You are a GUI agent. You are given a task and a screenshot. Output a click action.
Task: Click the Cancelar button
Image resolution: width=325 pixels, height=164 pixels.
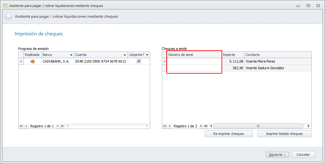click(x=303, y=155)
